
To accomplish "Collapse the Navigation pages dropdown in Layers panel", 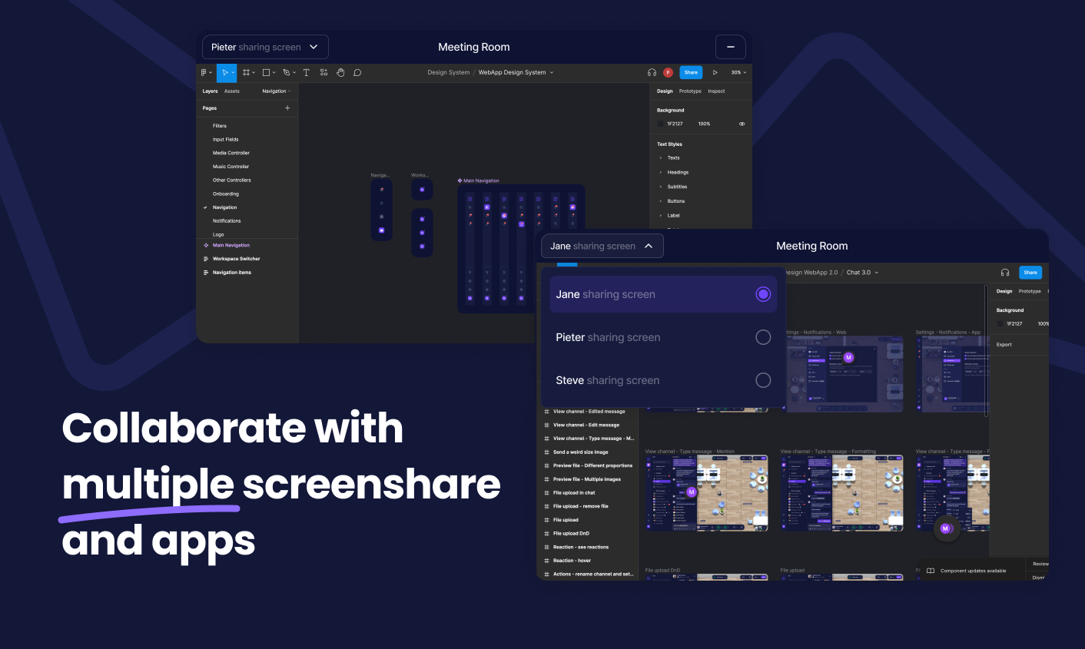I will (x=277, y=91).
